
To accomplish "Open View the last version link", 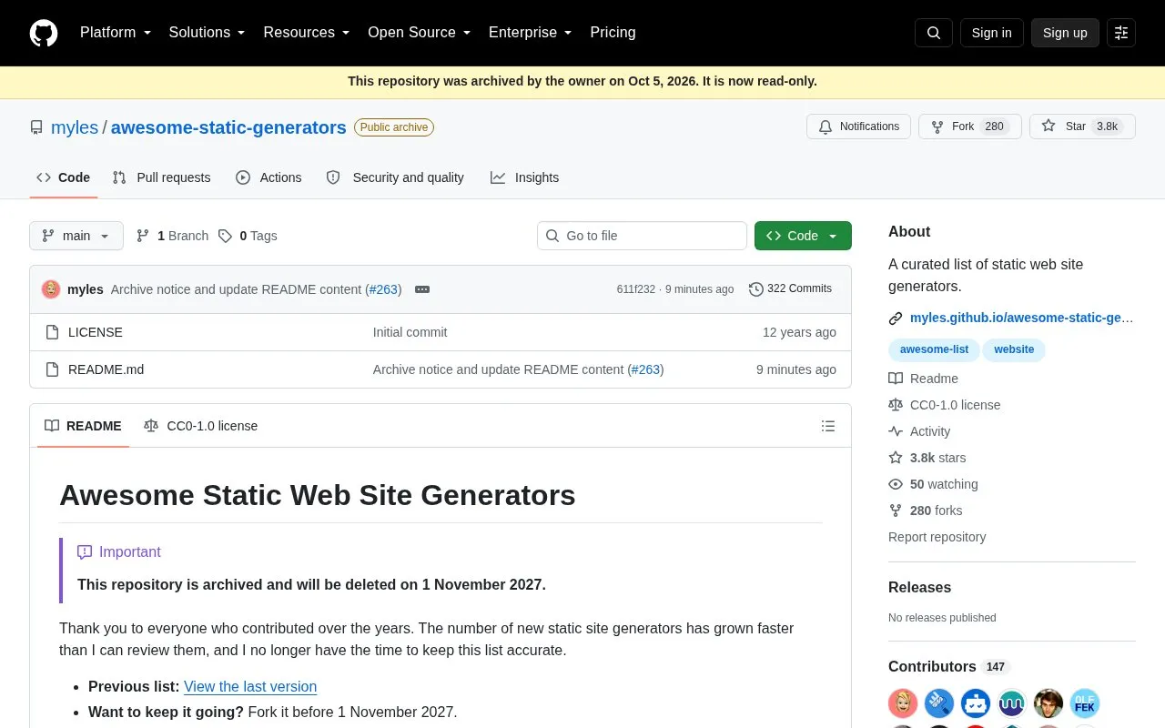I will tap(250, 686).
